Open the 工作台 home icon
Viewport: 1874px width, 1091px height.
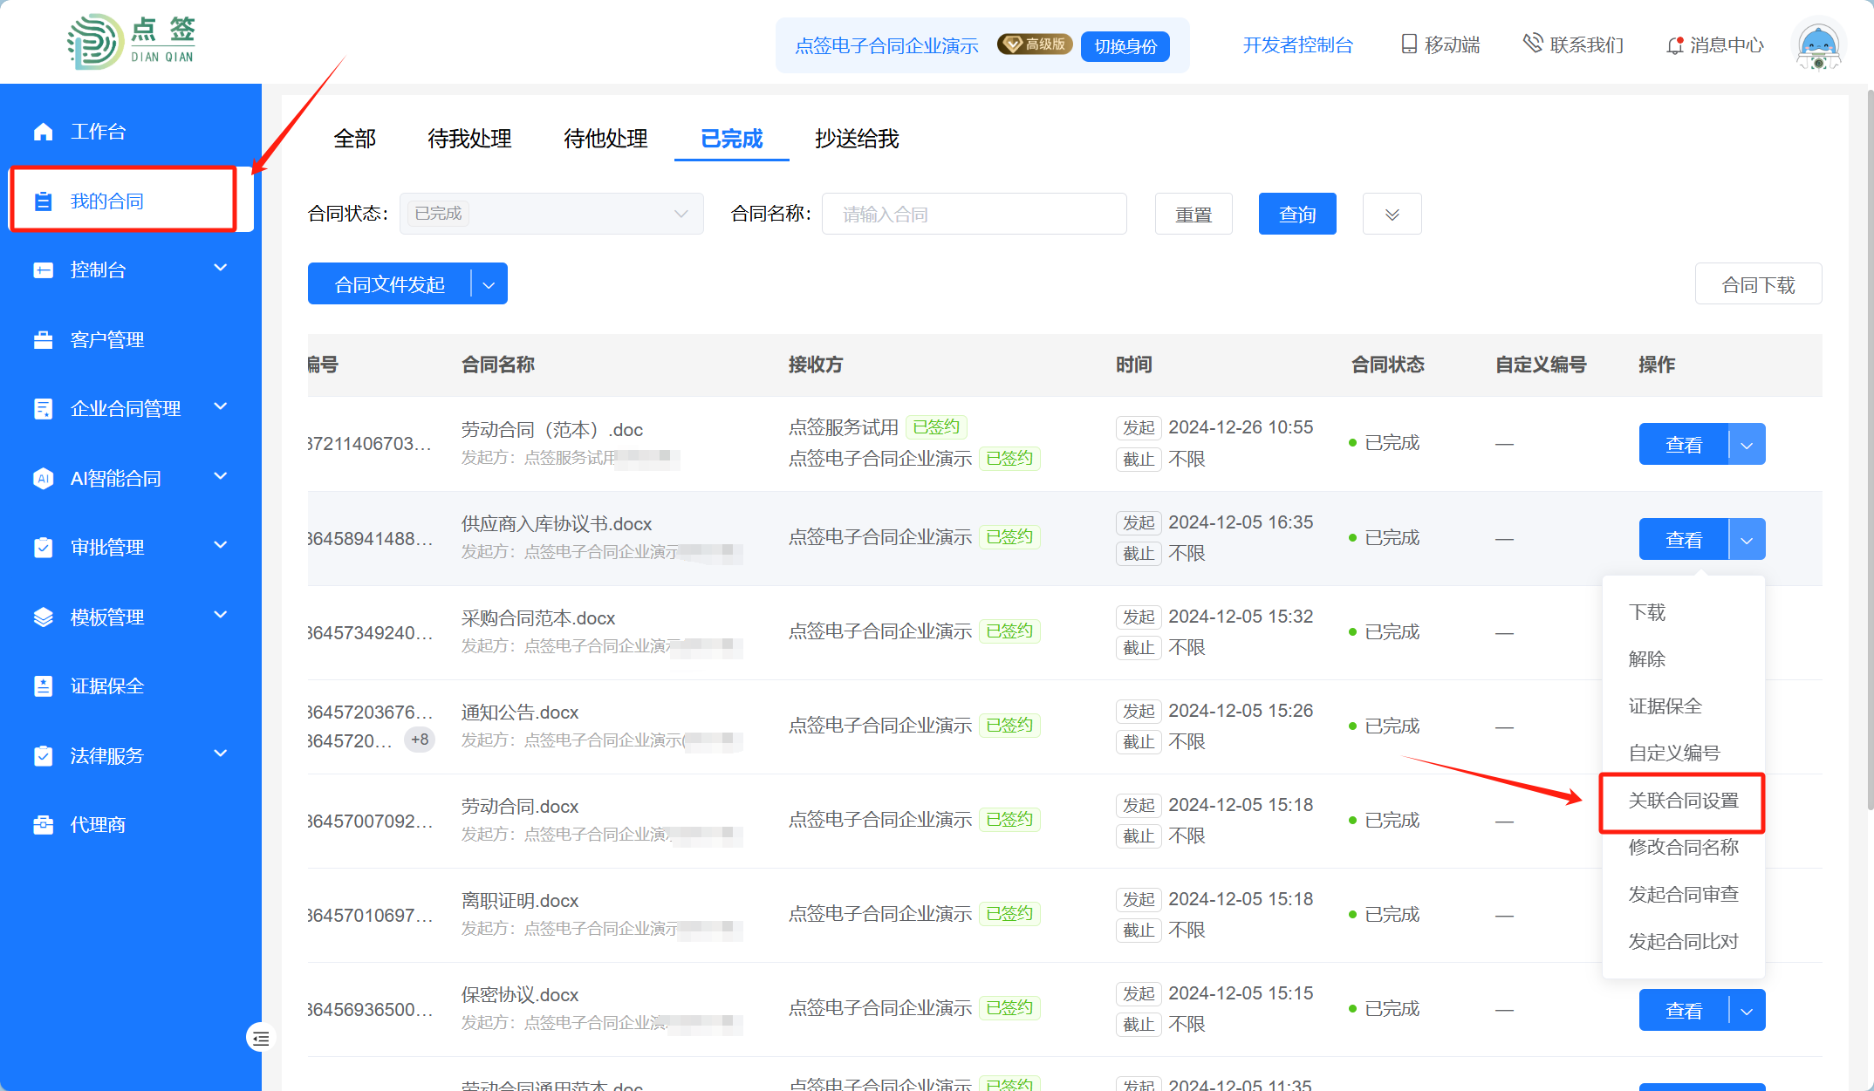pos(44,132)
